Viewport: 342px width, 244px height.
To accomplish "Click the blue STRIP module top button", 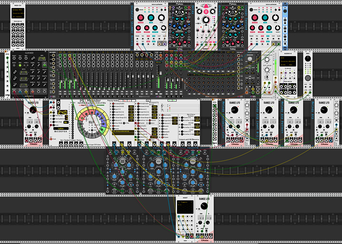I will pos(285,11).
